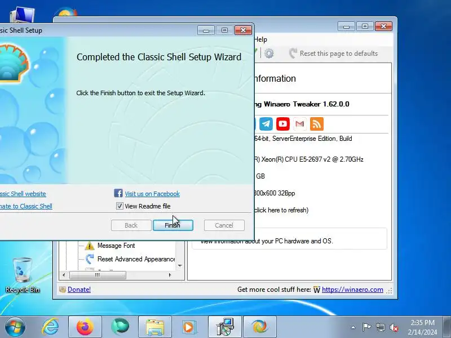Open the YouTube icon in Winaero Tweaker
The width and height of the screenshot is (451, 338).
(x=283, y=124)
